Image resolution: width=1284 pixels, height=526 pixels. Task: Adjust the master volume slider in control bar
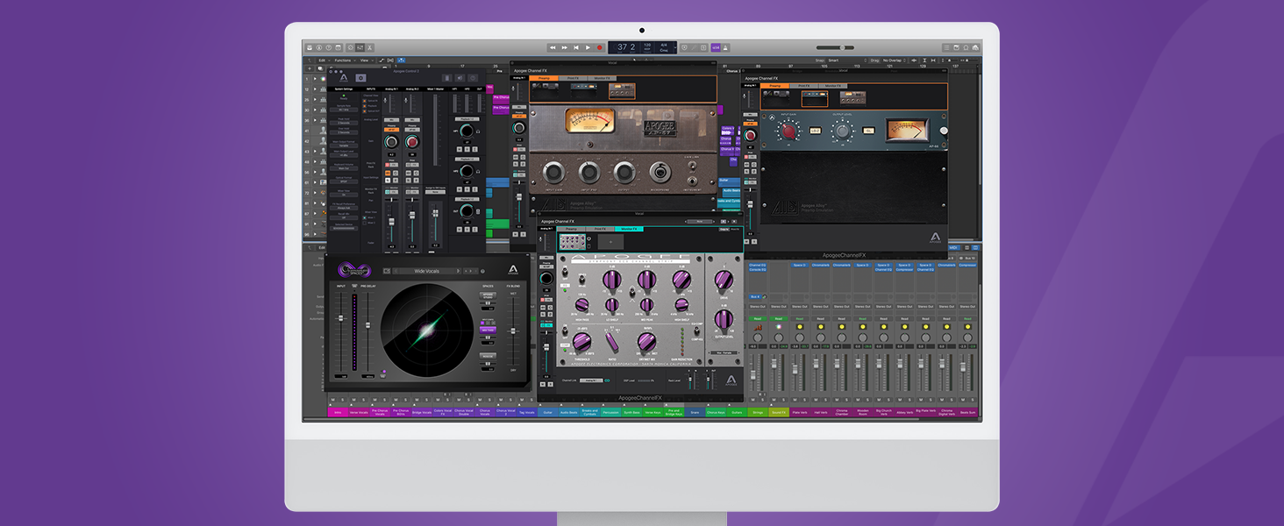point(835,47)
